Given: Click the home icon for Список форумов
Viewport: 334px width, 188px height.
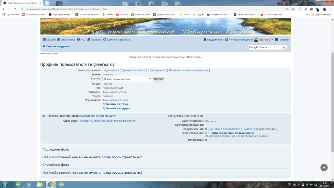Looking at the screenshot, I should pyautogui.click(x=44, y=46).
